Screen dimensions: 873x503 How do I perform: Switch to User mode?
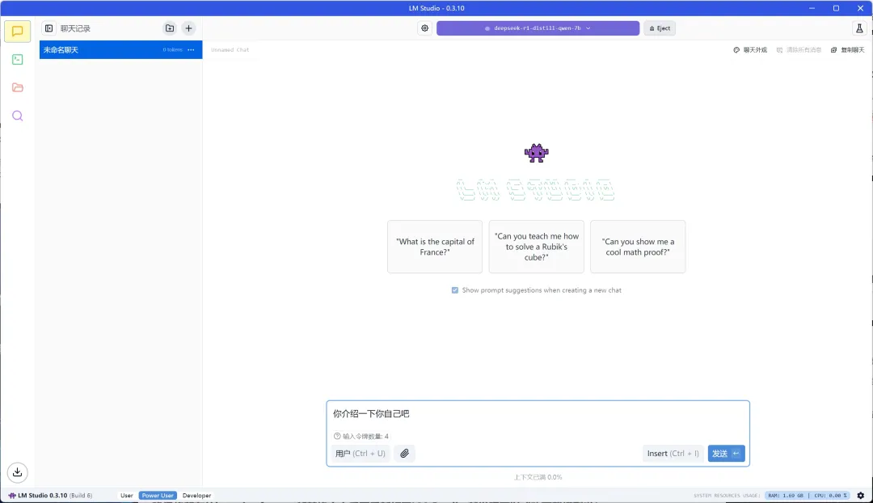pyautogui.click(x=126, y=495)
